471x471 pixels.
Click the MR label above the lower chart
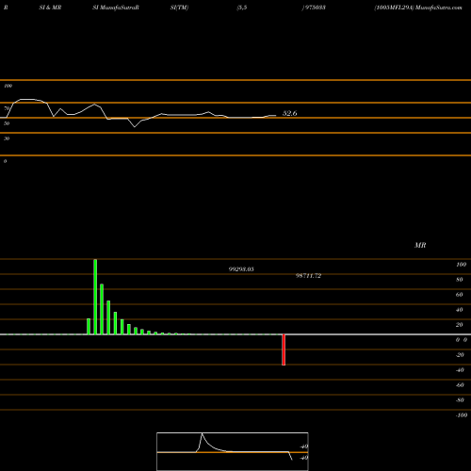click(x=420, y=245)
